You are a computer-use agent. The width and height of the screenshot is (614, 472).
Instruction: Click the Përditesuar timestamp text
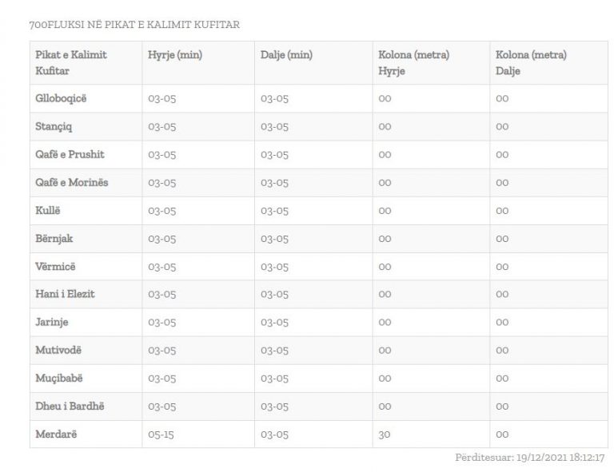point(530,457)
